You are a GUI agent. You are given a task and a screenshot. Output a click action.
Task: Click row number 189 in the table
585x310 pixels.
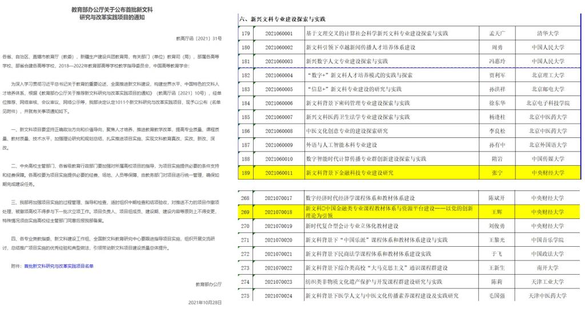tap(246, 172)
